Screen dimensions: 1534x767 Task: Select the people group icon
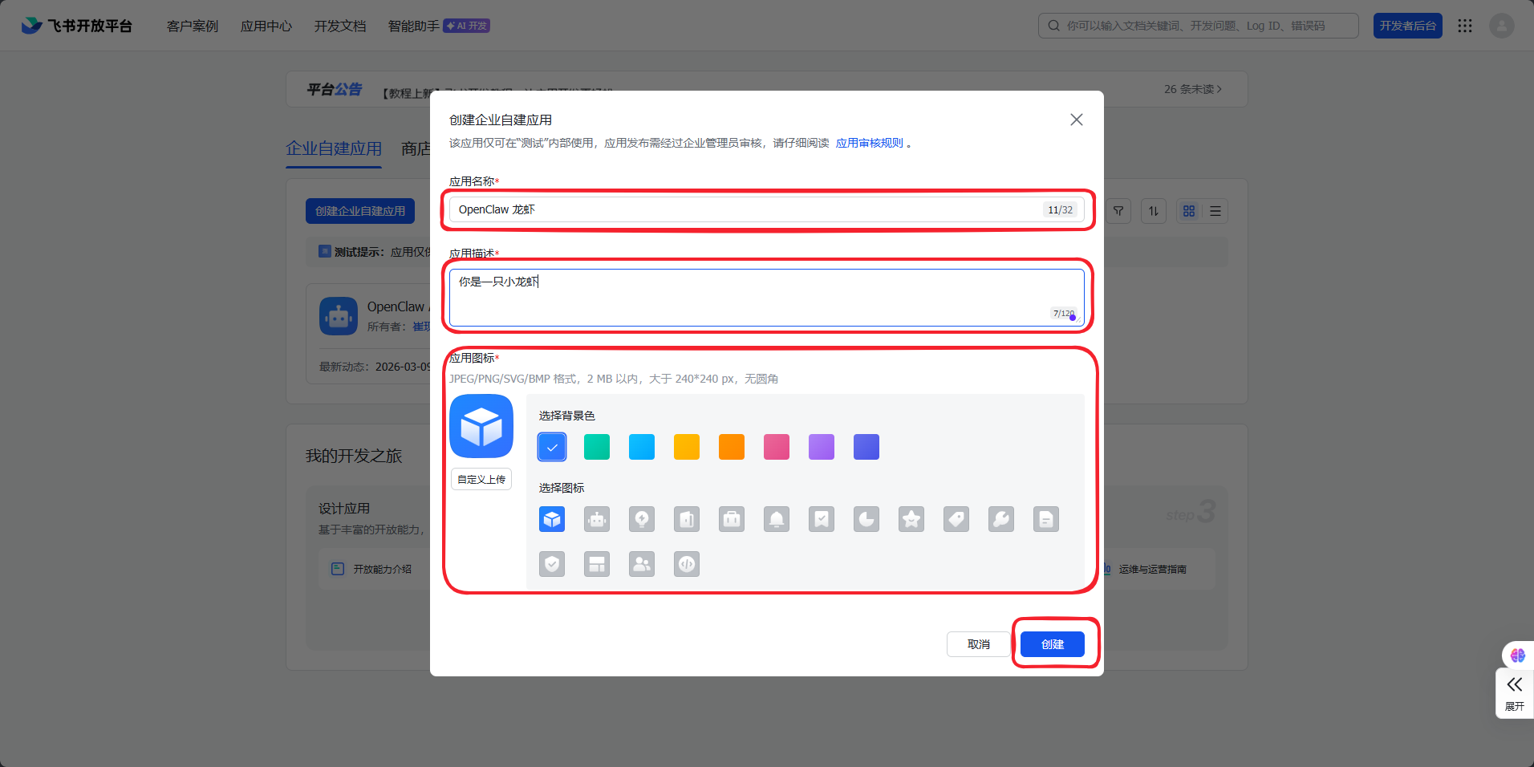pos(642,565)
